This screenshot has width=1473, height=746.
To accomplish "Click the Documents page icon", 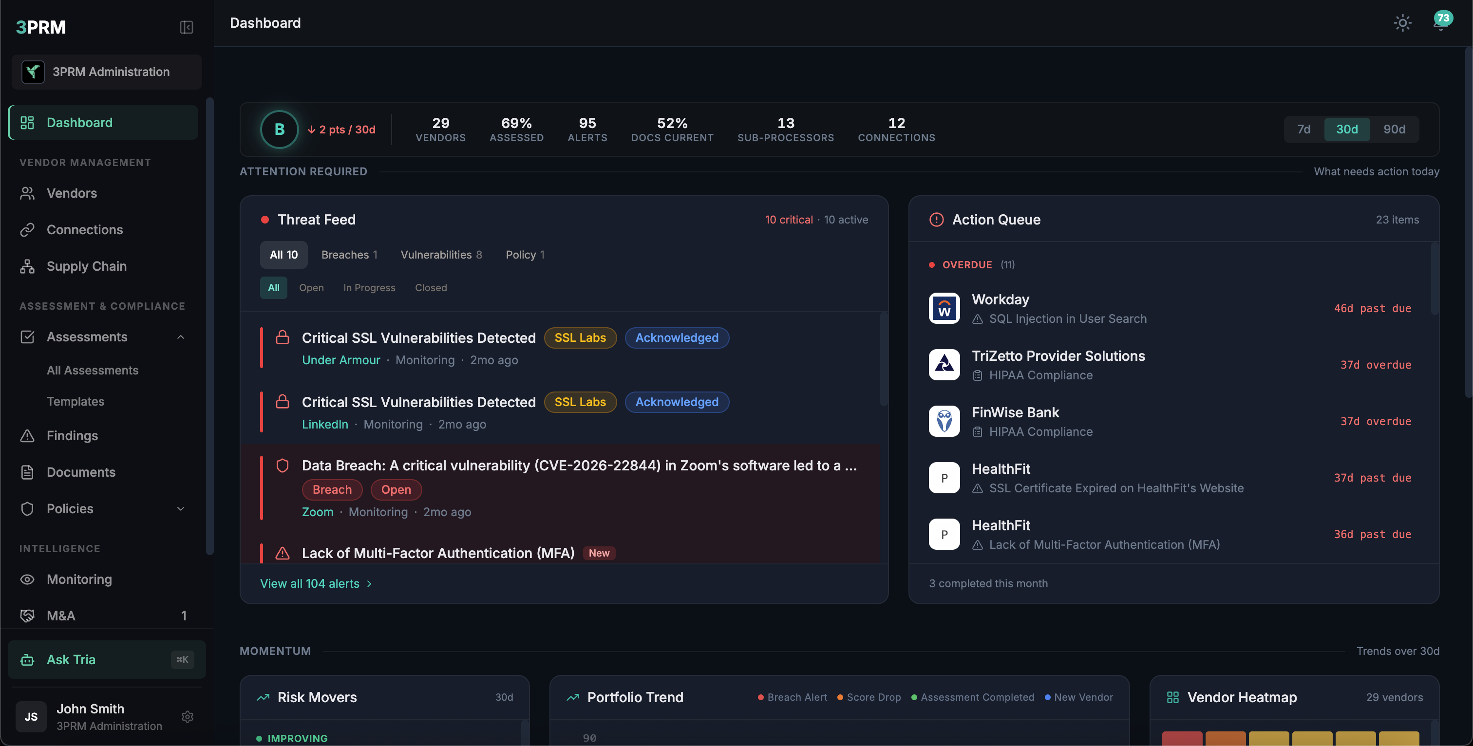I will (28, 472).
